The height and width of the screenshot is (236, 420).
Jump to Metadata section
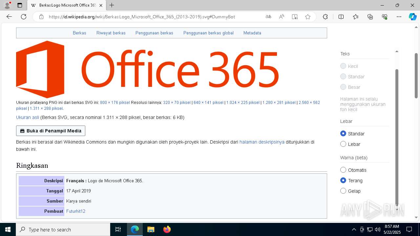click(252, 33)
